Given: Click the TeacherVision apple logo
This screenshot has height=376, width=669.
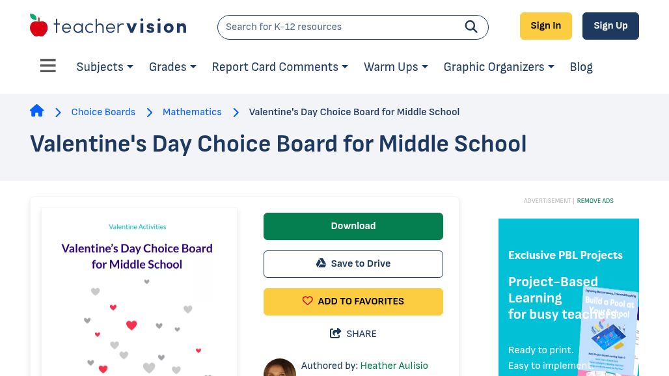Looking at the screenshot, I should coord(38,25).
